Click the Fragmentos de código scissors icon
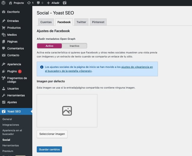 click(4, 78)
